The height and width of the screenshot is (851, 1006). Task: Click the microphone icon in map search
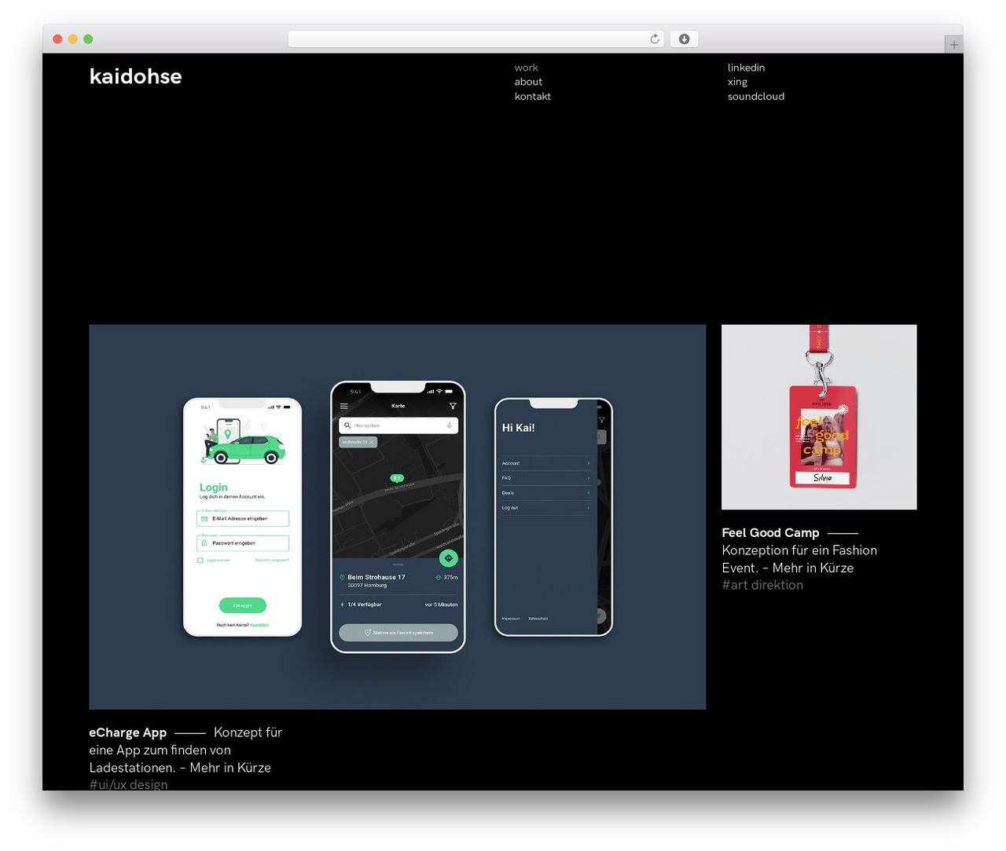[x=450, y=425]
